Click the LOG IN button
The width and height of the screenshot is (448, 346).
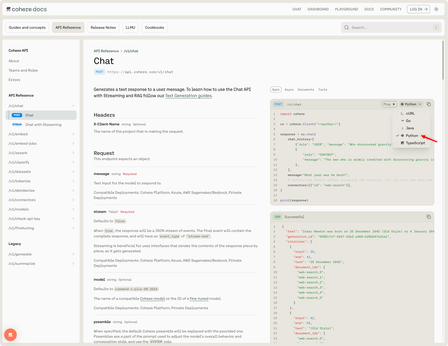418,9
